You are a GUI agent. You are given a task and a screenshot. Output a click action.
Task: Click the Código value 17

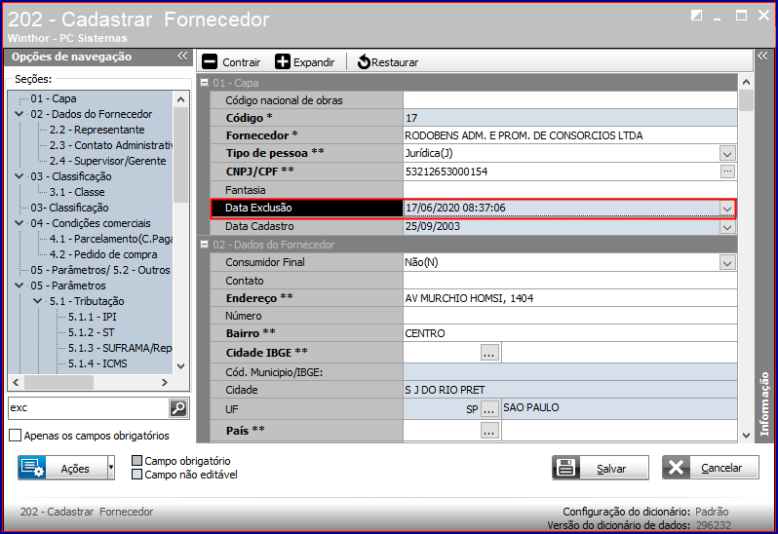[x=411, y=118]
